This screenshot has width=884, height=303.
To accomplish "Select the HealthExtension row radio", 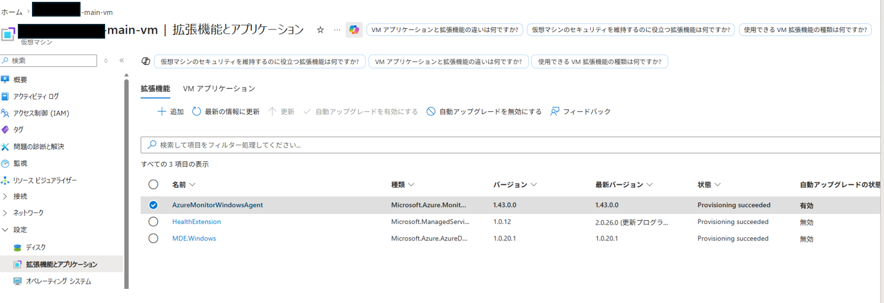I will [x=154, y=222].
